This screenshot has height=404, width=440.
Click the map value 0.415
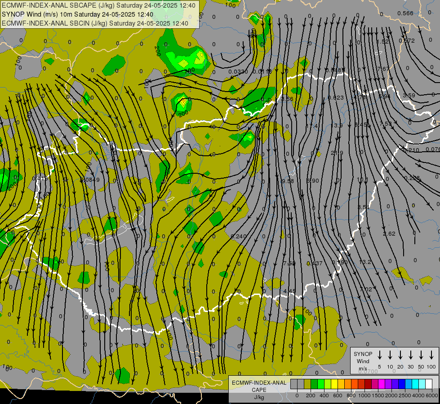(x=40, y=178)
